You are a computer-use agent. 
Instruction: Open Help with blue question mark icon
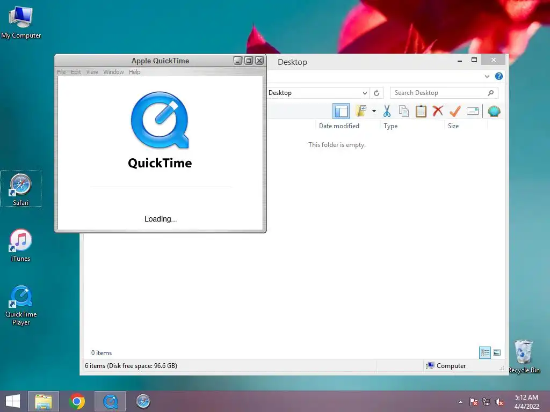pos(499,76)
